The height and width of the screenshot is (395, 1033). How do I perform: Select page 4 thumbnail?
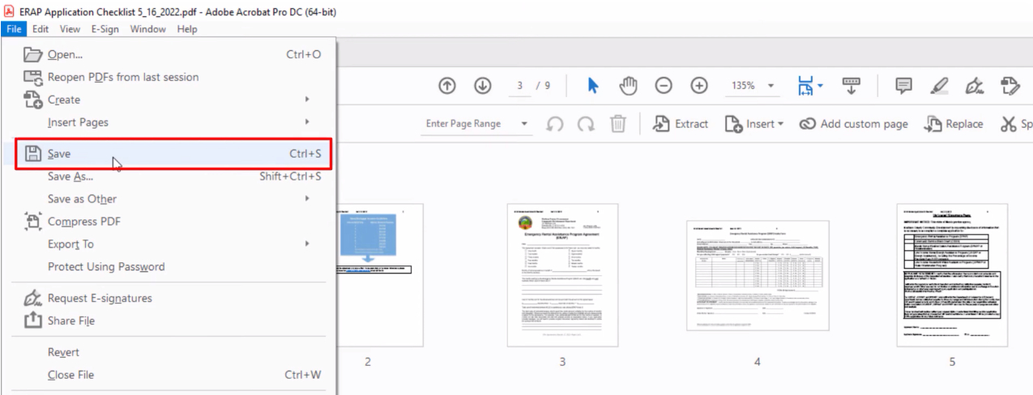758,275
